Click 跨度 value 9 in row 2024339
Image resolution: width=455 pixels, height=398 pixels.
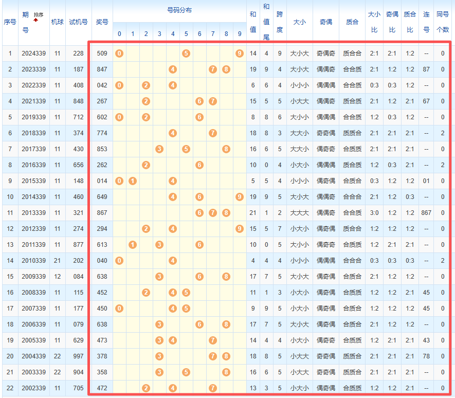coord(280,53)
